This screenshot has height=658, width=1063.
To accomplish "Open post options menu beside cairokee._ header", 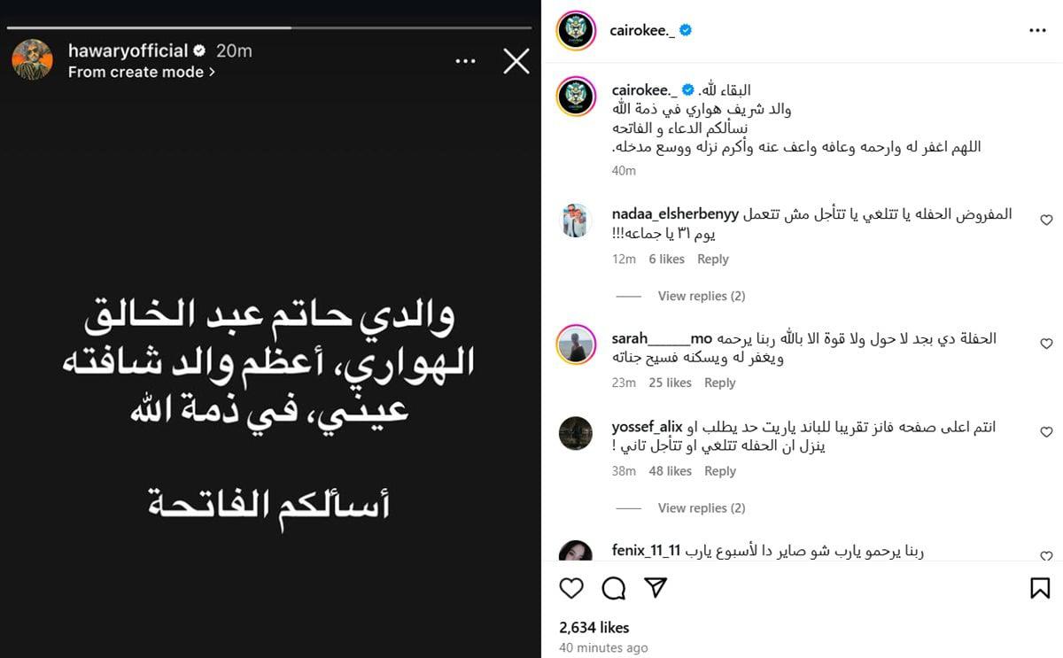I will coord(1037,30).
